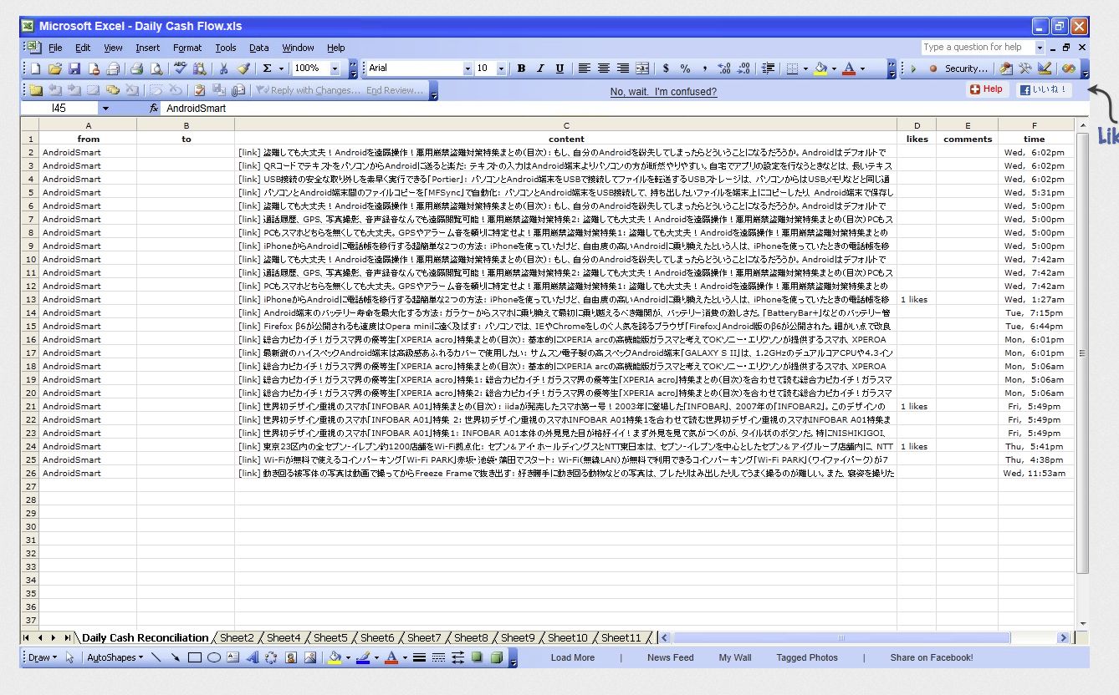
Task: Click the 'No, wait. I'm confused?' link
Action: point(663,92)
